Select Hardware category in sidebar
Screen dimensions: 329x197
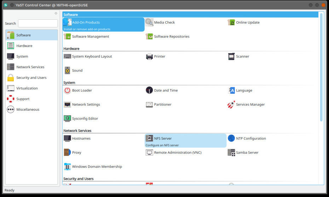click(x=31, y=46)
